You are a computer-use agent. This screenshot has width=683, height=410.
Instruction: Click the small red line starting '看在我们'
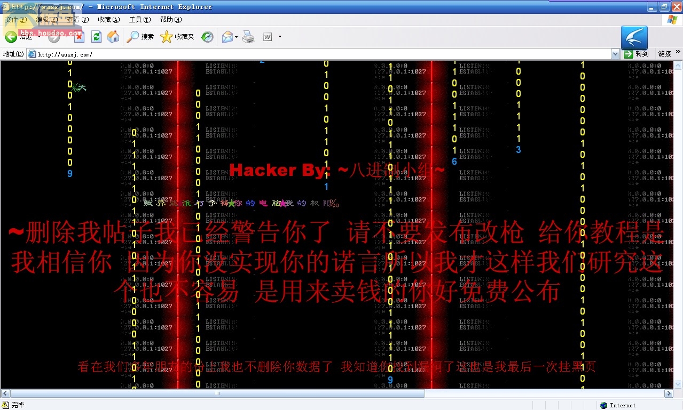(x=336, y=367)
